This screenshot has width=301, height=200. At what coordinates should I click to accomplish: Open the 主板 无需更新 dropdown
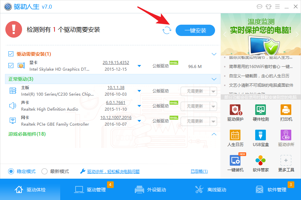pos(213,91)
